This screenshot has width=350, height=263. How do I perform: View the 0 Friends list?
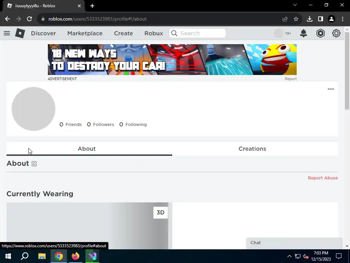point(70,125)
